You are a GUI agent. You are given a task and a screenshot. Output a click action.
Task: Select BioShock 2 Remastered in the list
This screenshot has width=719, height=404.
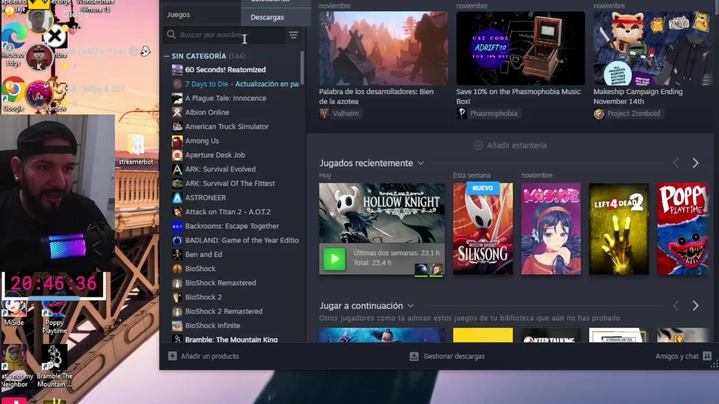coord(224,311)
